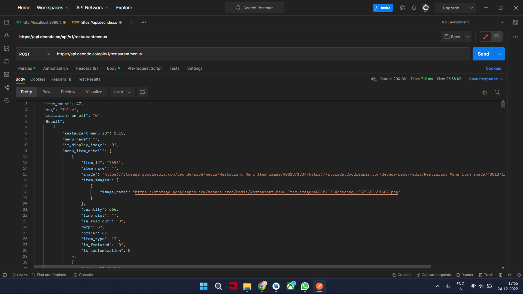This screenshot has height=294, width=523.
Task: Open the API Network menu
Action: pyautogui.click(x=92, y=8)
